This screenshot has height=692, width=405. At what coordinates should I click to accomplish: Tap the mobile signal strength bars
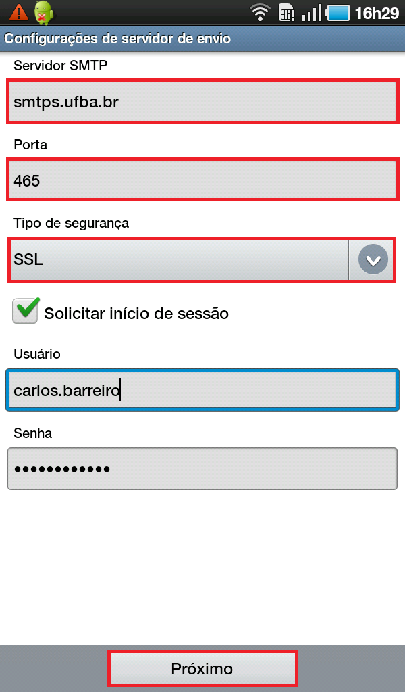click(311, 12)
